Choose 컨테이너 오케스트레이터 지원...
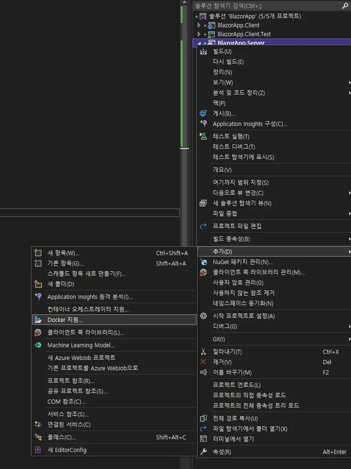Screen dimensions: 351x469 pyautogui.click(x=88, y=309)
